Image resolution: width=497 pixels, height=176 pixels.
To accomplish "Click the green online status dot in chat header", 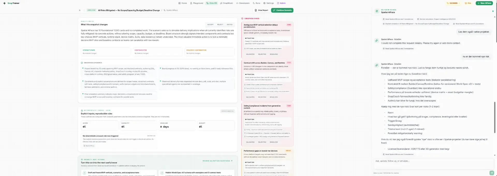I will click(x=493, y=11).
